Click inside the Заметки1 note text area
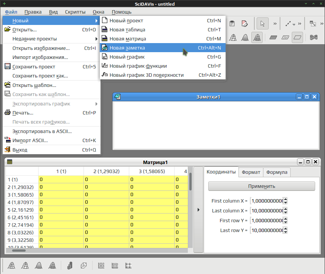The width and height of the screenshot is (325, 274). click(x=216, y=125)
